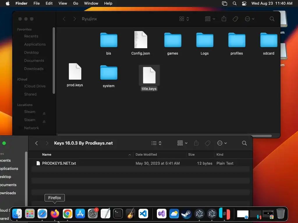Open the games folder
Viewport: 298px width, 223px height.
coord(173,40)
